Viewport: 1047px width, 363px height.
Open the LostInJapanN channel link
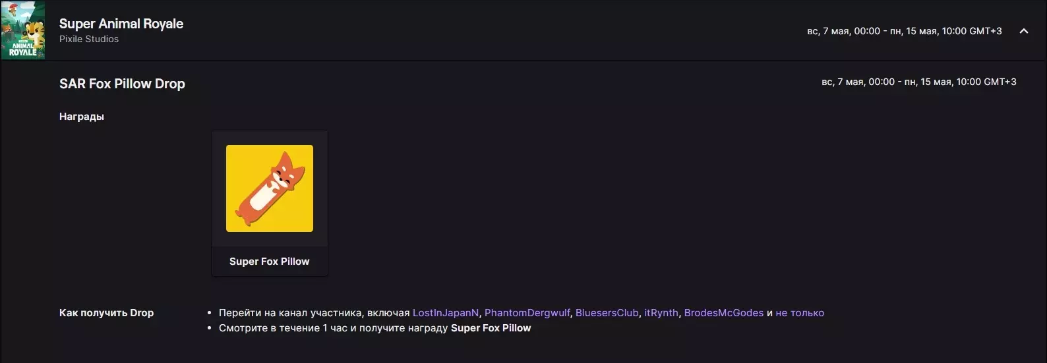point(446,313)
